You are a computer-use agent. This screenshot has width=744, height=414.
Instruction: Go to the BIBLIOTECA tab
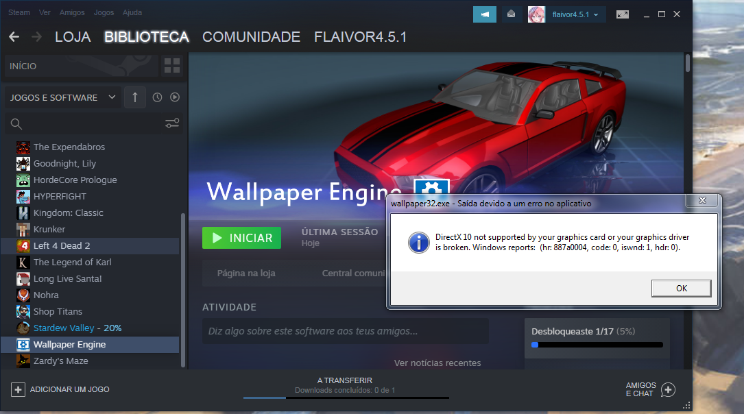coord(147,37)
